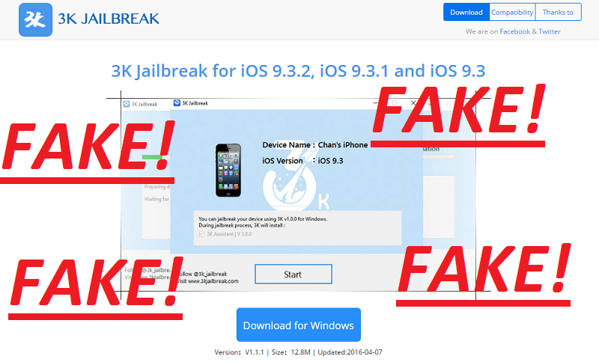The image size is (599, 362).
Task: Click the iPhone device image
Action: tap(228, 170)
